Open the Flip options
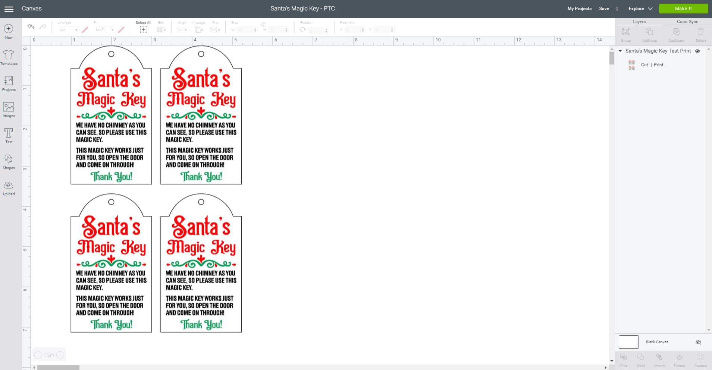Screen dimensions: 712x370 pos(215,29)
